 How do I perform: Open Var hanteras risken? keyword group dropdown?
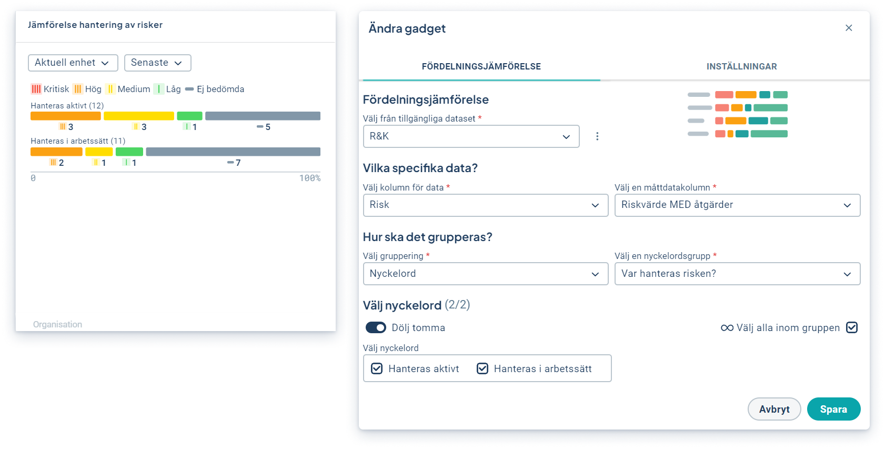point(737,274)
